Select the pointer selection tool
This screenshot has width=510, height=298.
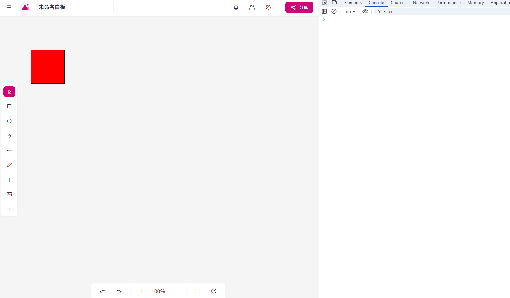coord(9,92)
